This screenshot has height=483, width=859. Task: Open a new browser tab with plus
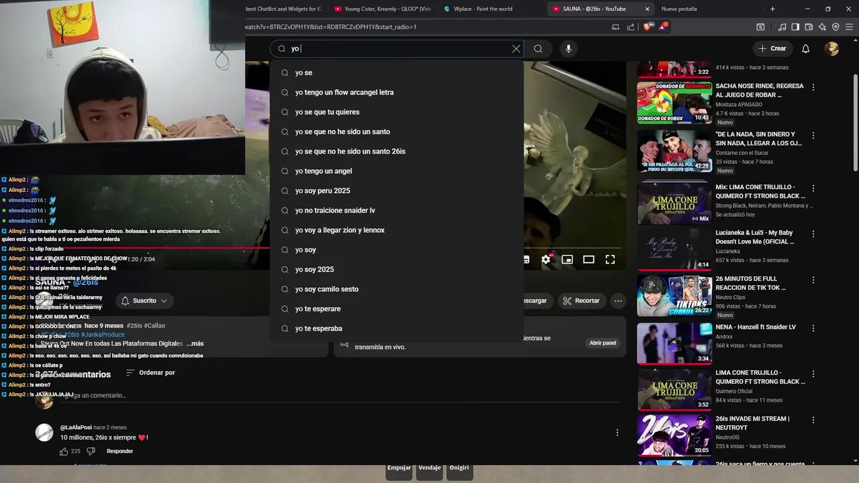tap(772, 9)
